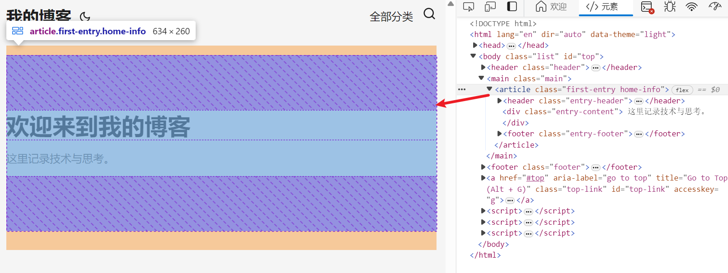
Task: Expand the header class="header" node
Action: coord(483,68)
